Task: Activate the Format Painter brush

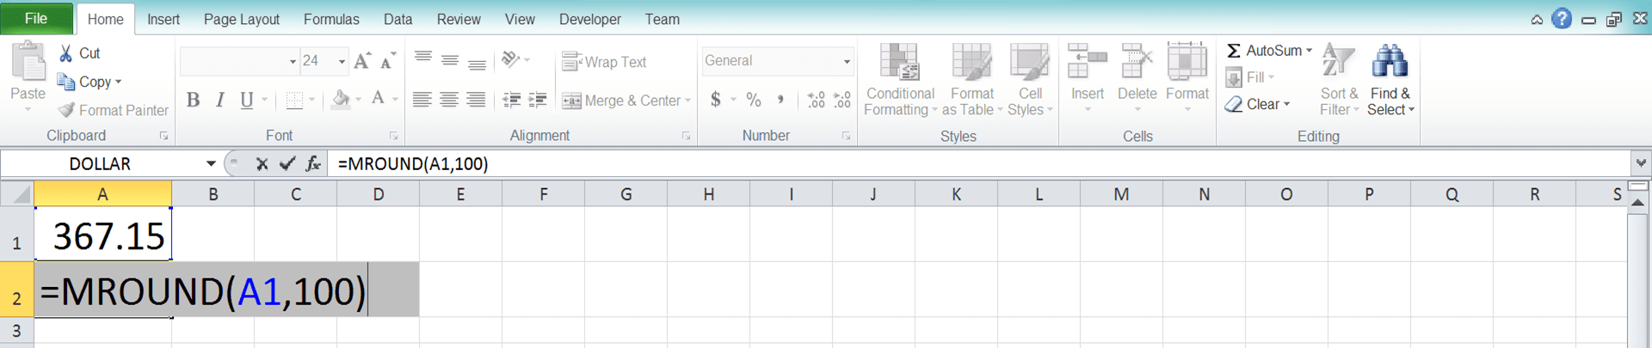Action: tap(113, 110)
